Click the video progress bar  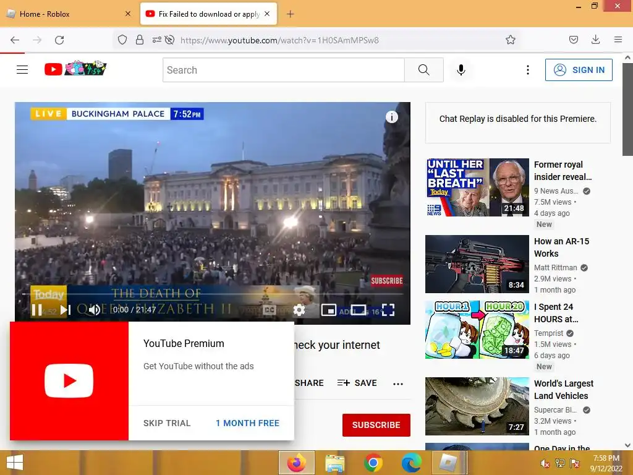pos(213,294)
